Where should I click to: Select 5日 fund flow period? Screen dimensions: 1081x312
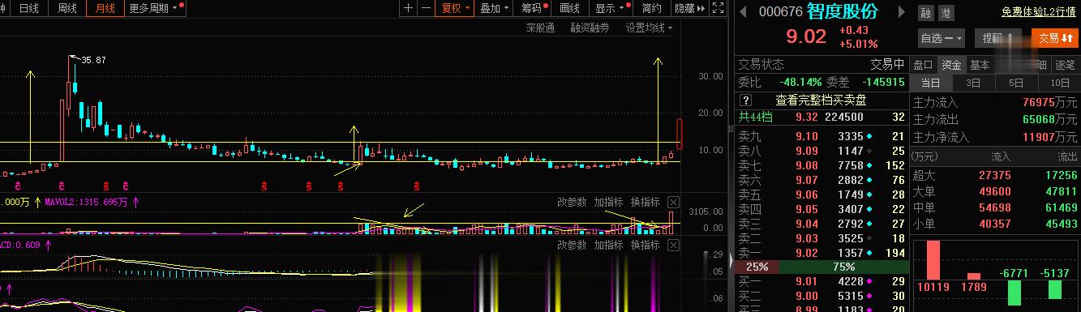[x=1016, y=83]
